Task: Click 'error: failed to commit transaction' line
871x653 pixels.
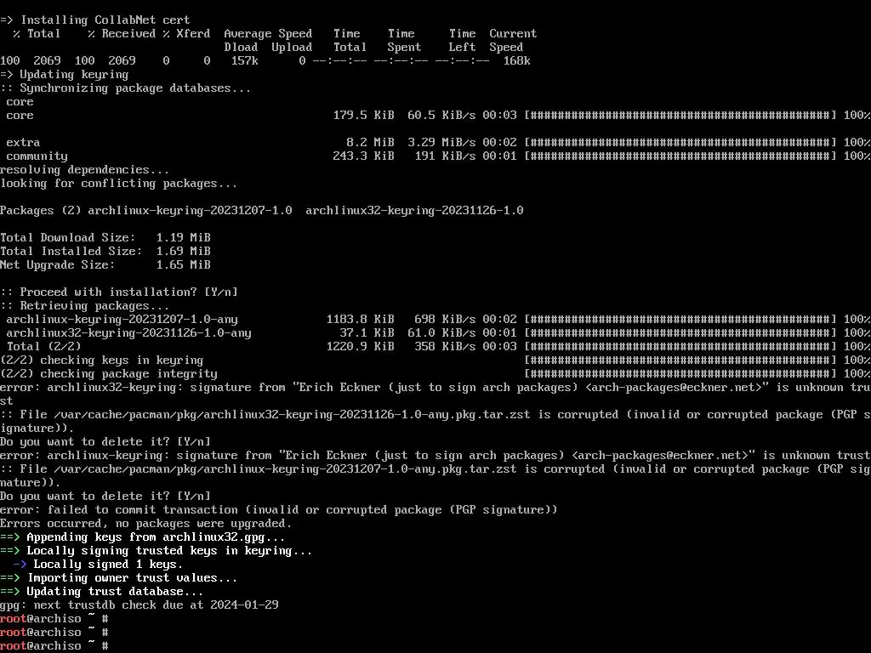Action: click(278, 510)
